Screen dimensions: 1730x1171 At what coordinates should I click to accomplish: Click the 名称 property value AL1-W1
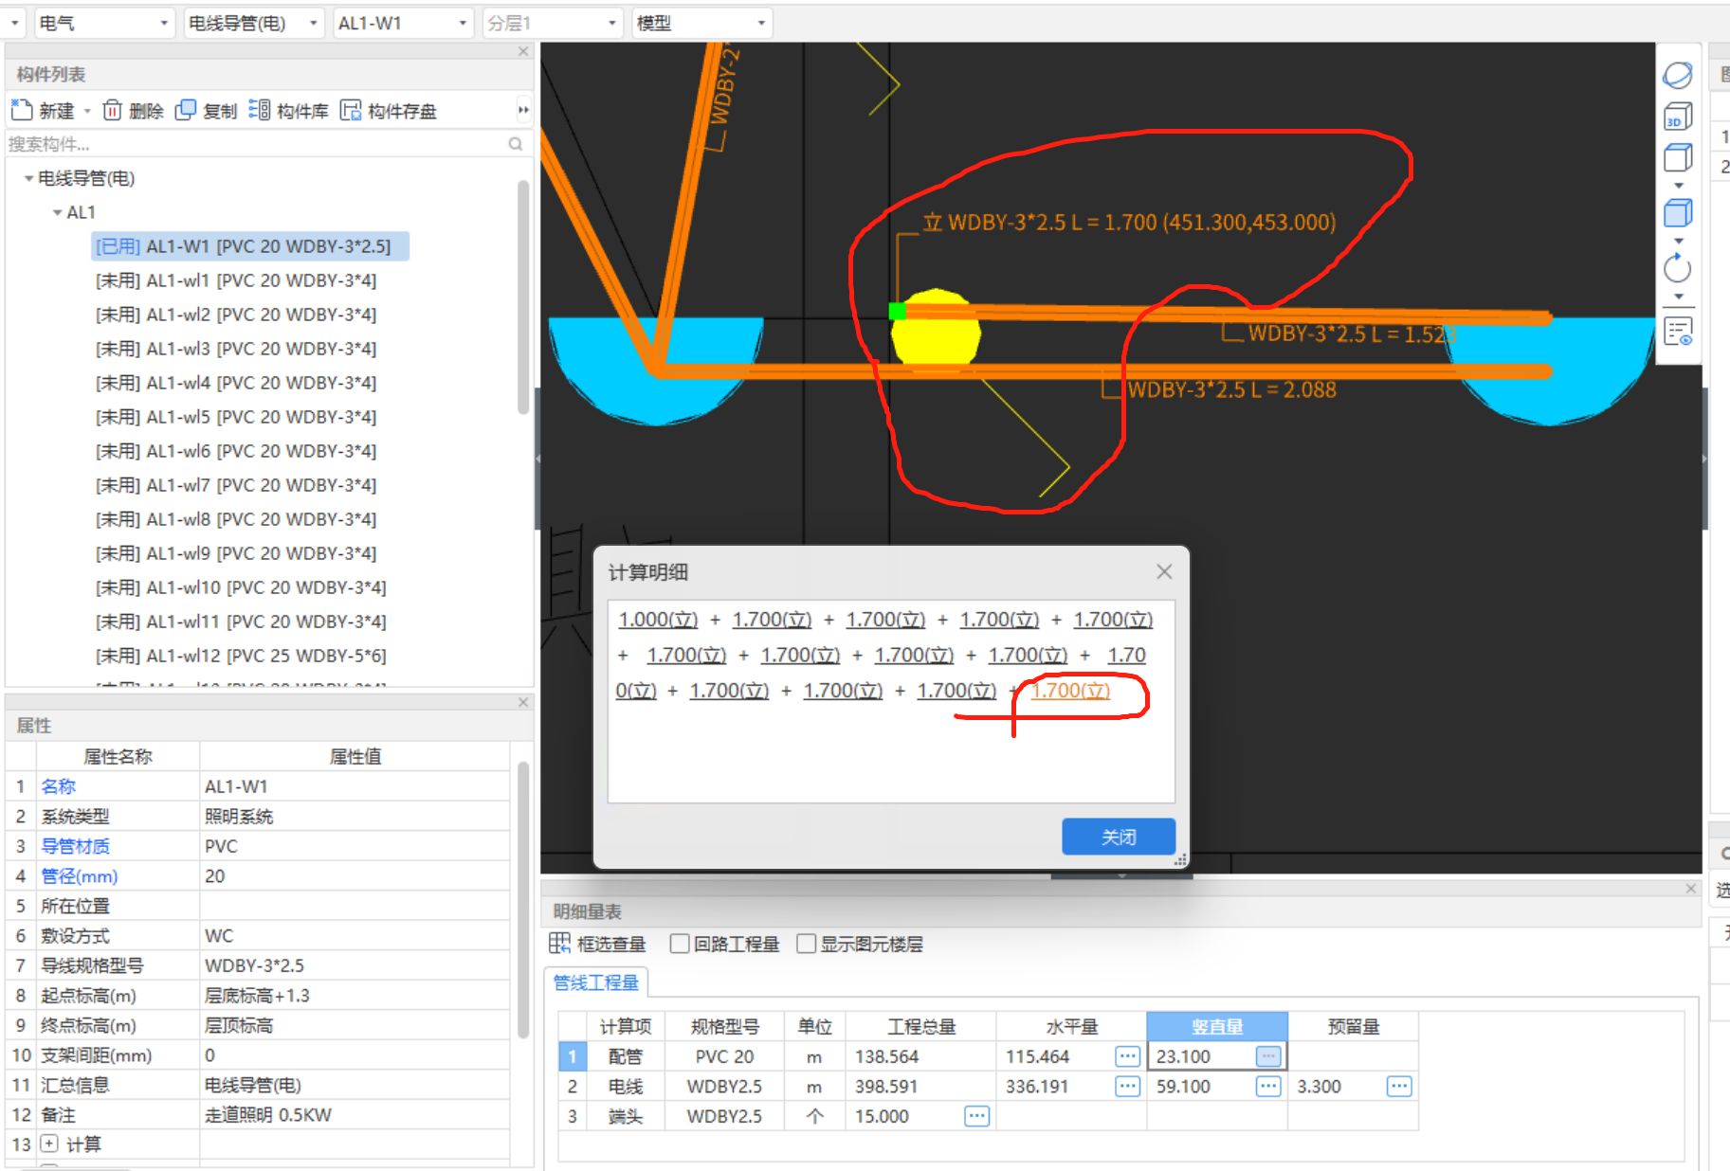pos(355,786)
